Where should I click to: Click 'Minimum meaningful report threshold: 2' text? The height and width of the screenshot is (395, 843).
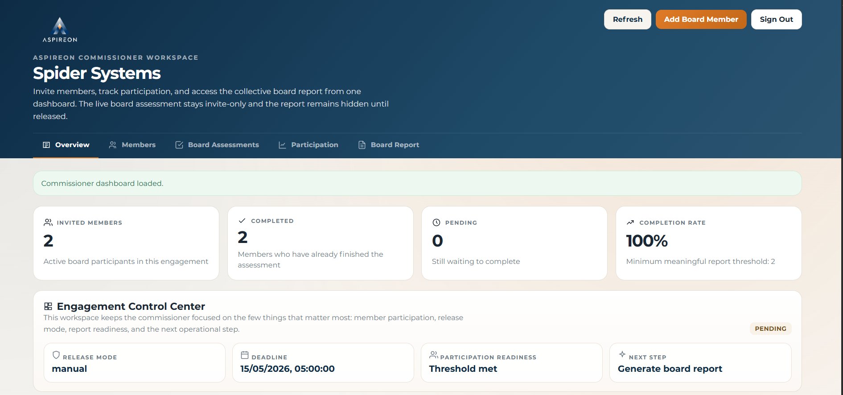pos(700,261)
